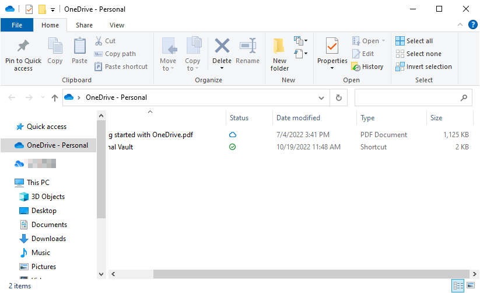This screenshot has height=293, width=480.
Task: Refresh the OneDrive folder view
Action: pos(339,97)
